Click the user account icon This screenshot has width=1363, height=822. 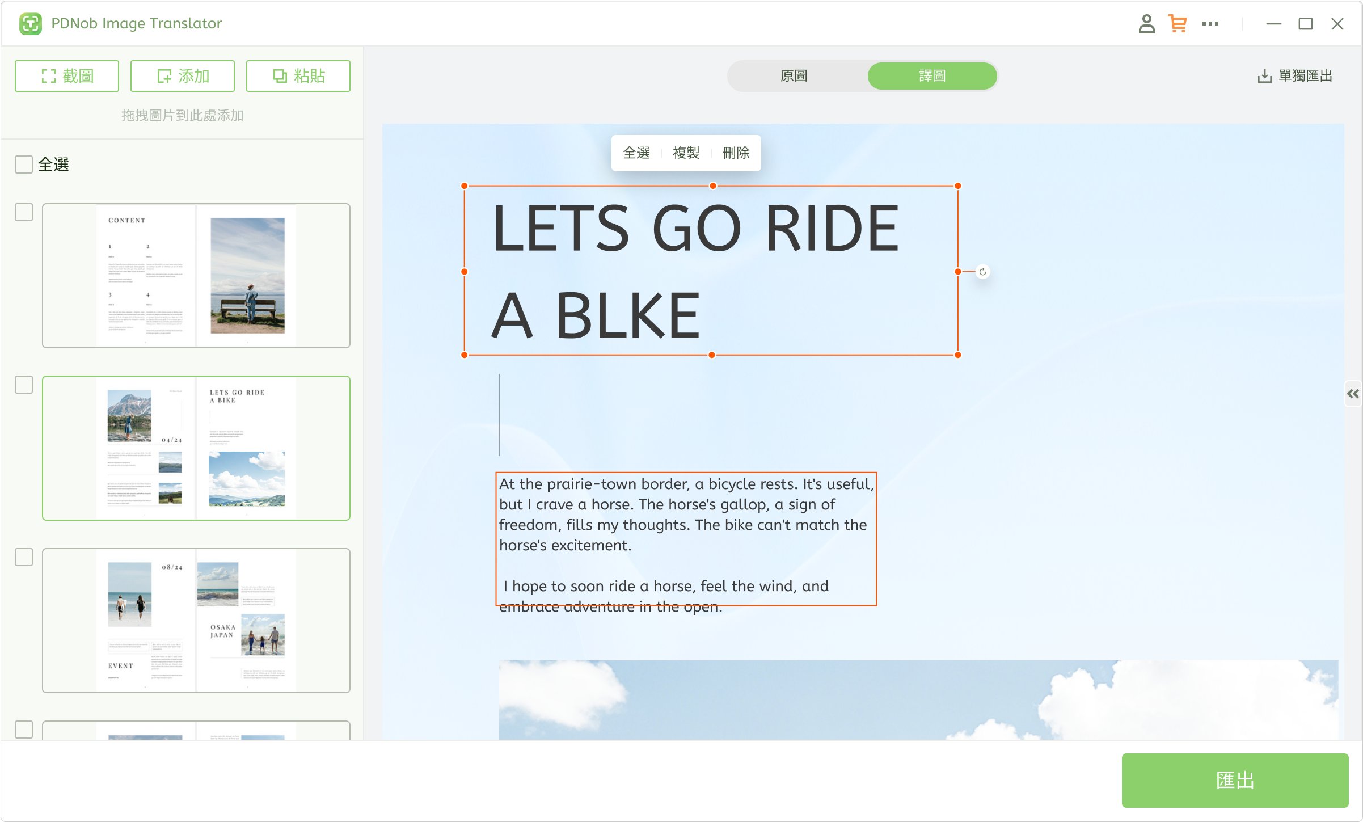[1146, 24]
